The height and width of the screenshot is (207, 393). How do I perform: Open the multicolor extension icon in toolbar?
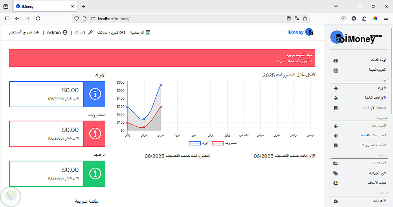point(375,18)
